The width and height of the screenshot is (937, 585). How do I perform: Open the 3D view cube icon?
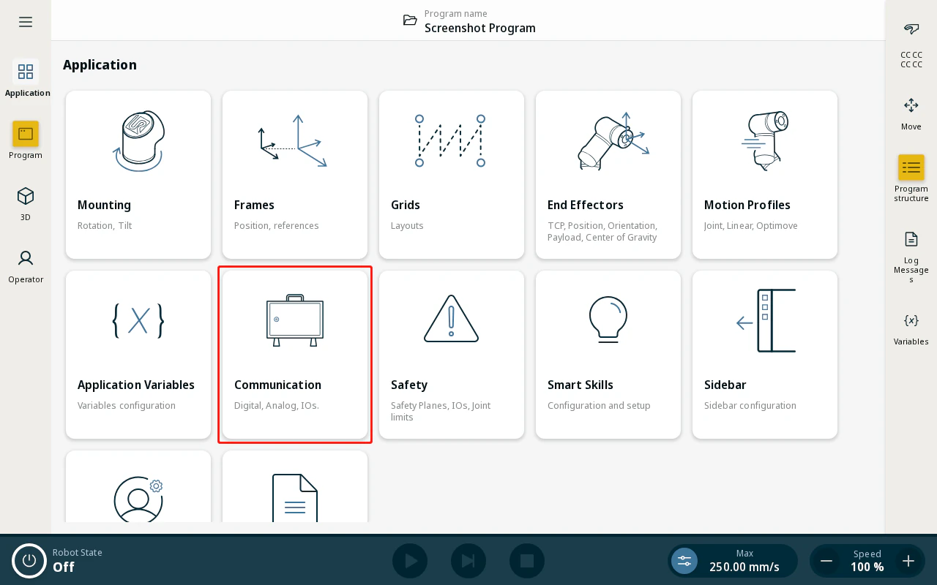coord(26,196)
